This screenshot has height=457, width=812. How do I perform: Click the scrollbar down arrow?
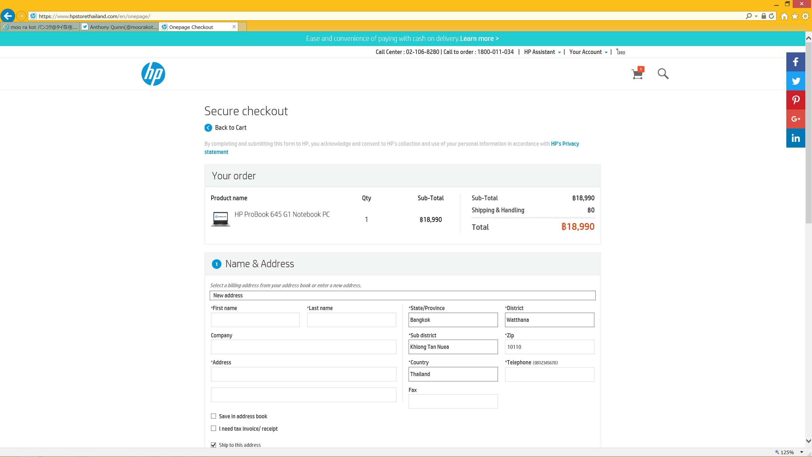click(x=809, y=441)
